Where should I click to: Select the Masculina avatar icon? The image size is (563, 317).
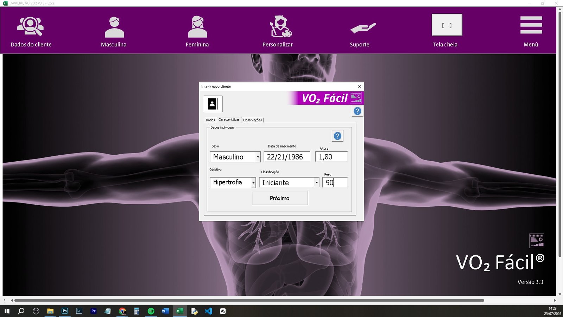[x=114, y=27]
